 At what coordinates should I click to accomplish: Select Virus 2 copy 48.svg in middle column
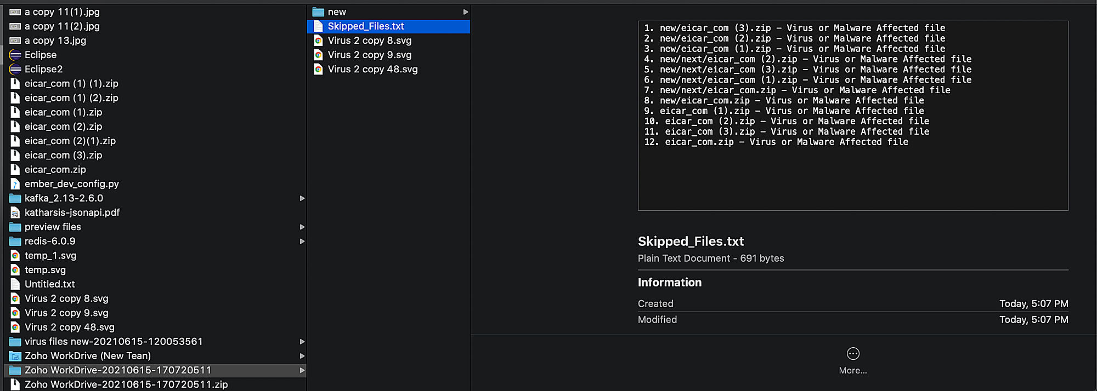tap(372, 70)
